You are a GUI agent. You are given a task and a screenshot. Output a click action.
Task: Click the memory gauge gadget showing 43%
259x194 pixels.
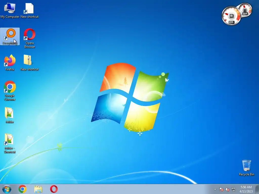(245, 10)
